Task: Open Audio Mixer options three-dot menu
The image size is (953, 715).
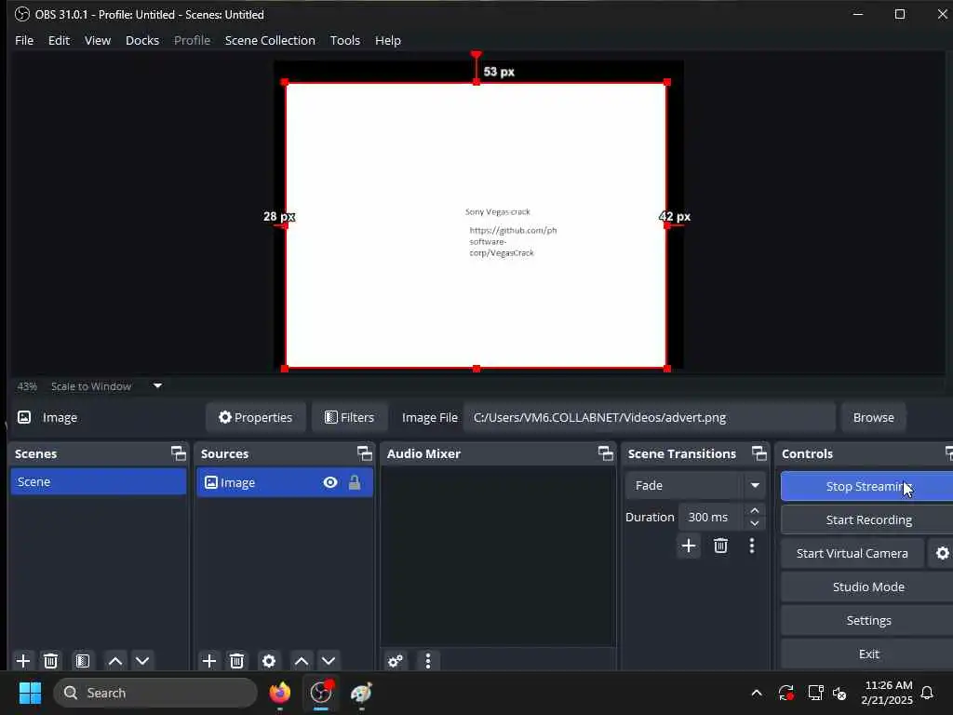Action: [x=428, y=661]
